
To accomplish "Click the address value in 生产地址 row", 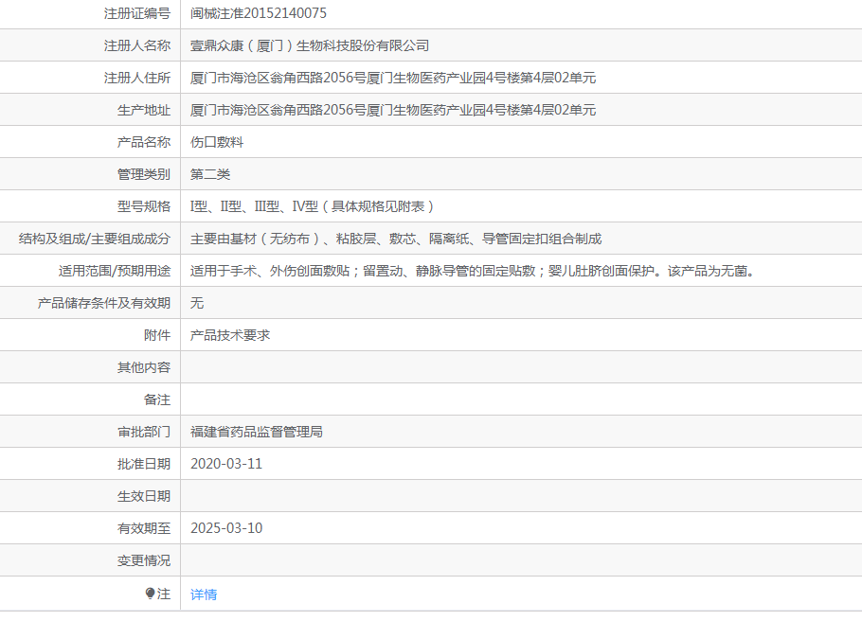I will pos(393,110).
